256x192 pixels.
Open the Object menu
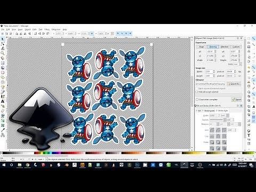[28, 29]
